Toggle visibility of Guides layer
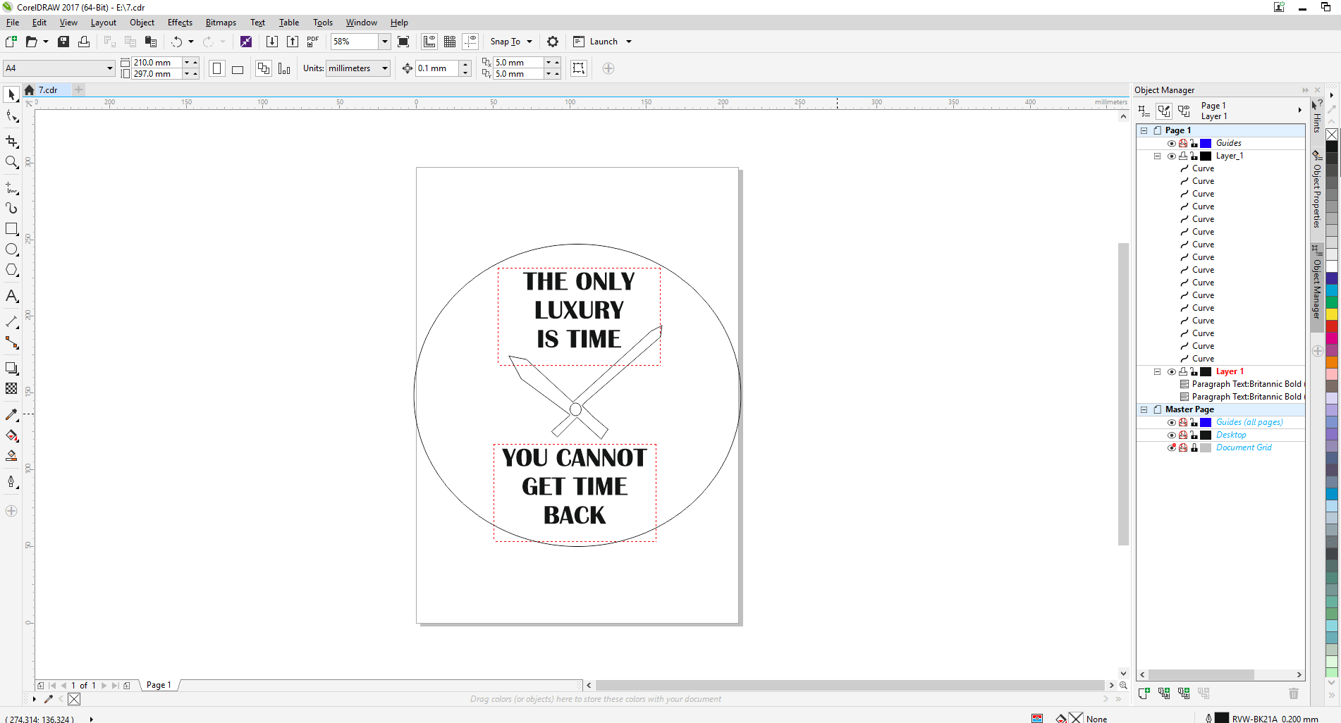This screenshot has height=723, width=1341. 1172,143
